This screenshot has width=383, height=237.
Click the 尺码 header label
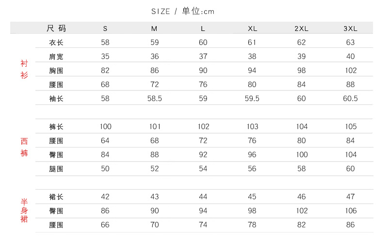pos(56,28)
